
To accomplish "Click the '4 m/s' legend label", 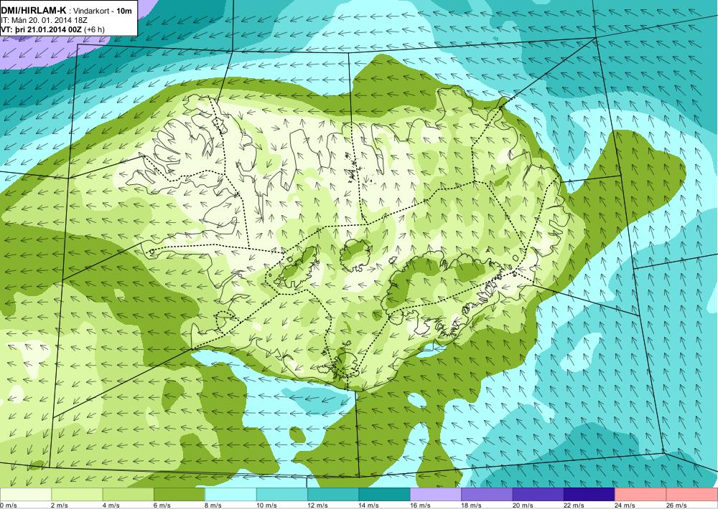I will tap(111, 505).
